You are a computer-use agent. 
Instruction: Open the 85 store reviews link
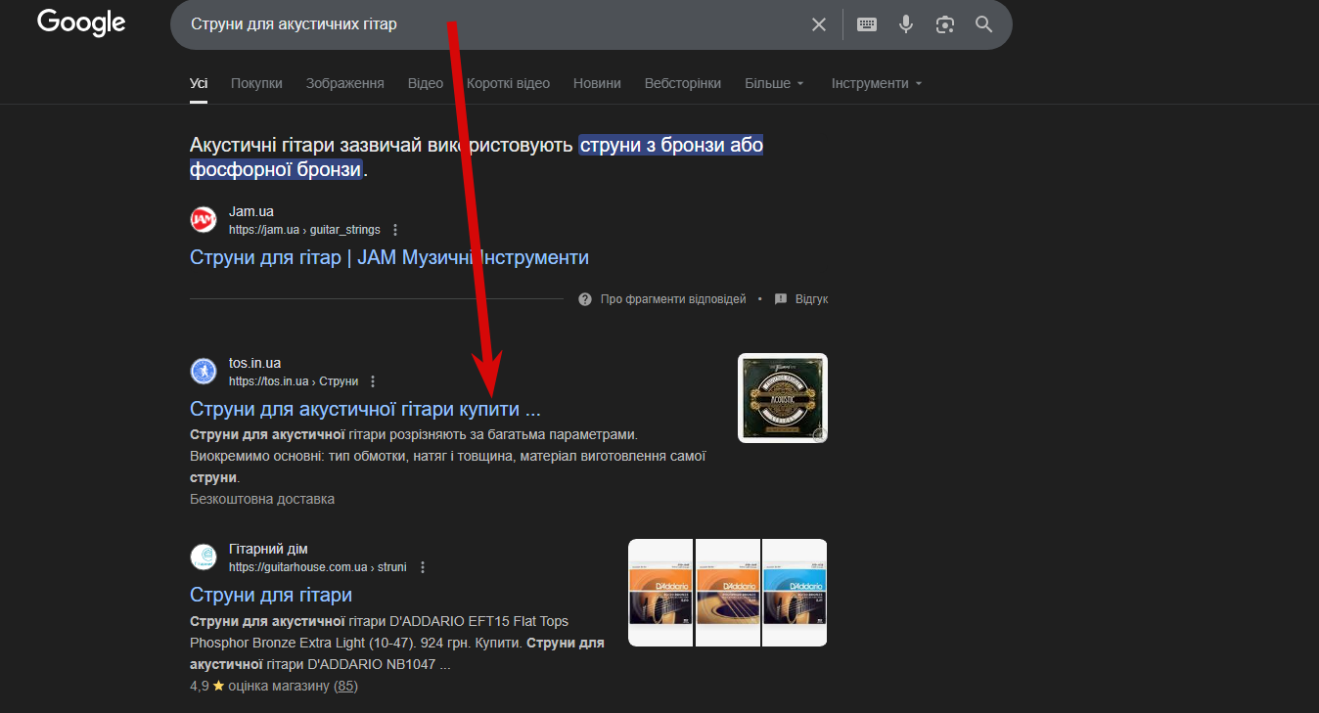click(346, 687)
